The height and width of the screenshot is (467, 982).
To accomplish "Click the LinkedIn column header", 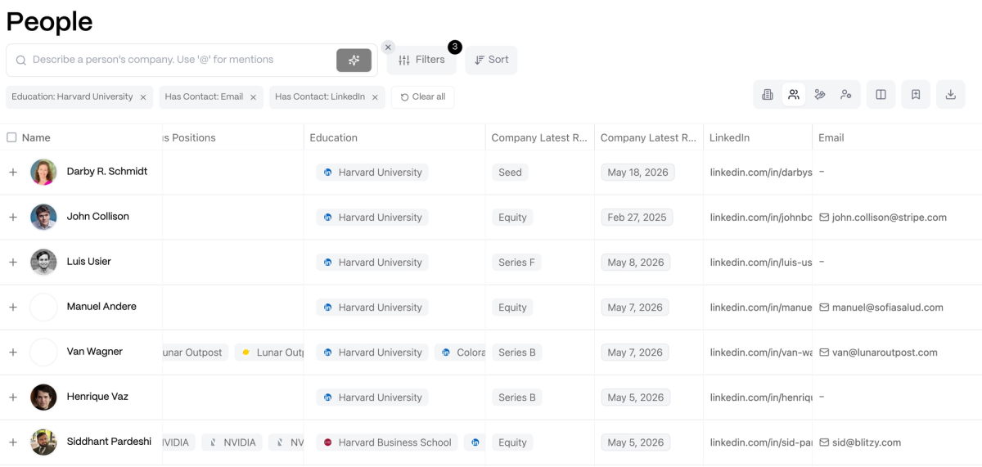I will tap(730, 137).
